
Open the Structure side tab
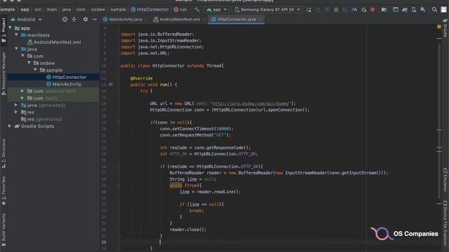[x=4, y=153]
